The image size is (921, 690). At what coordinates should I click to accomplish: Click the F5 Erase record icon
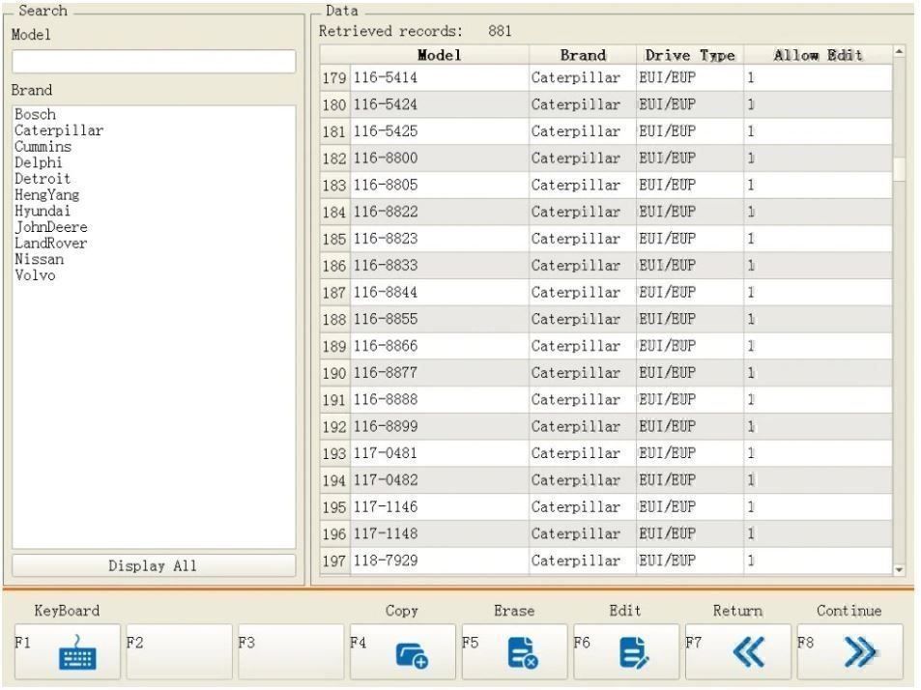coord(523,652)
